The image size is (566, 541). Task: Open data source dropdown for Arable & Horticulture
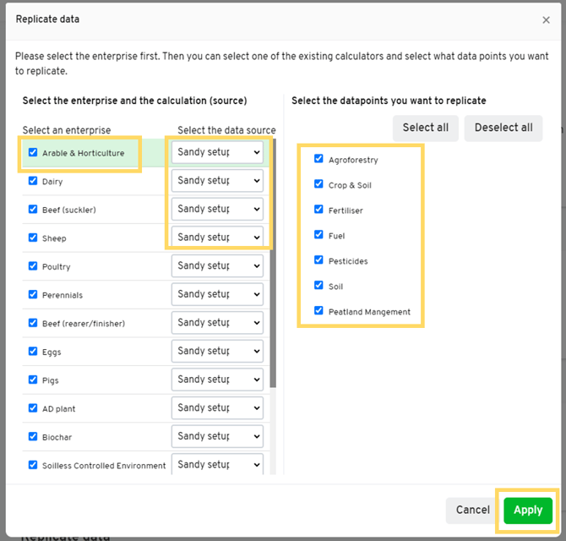(x=217, y=152)
